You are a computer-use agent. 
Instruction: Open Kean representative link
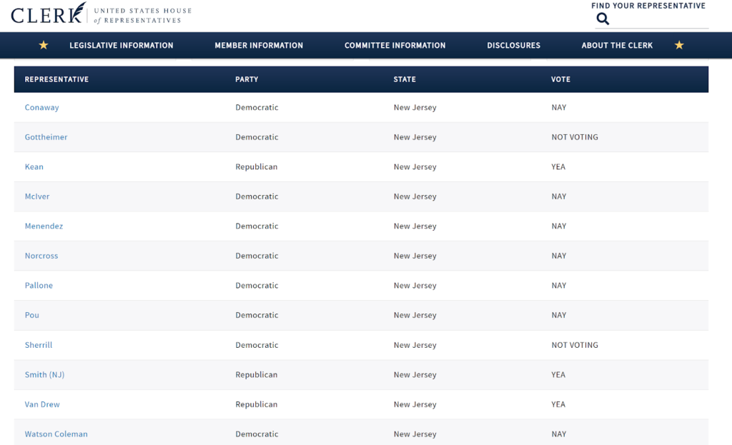pos(34,166)
